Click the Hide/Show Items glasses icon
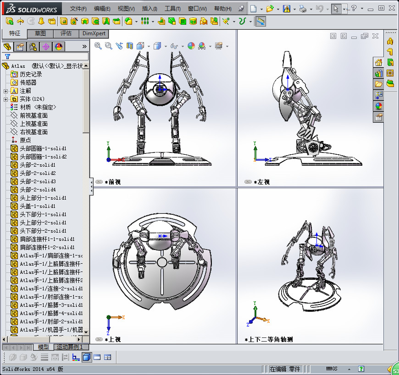 pyautogui.click(x=174, y=46)
